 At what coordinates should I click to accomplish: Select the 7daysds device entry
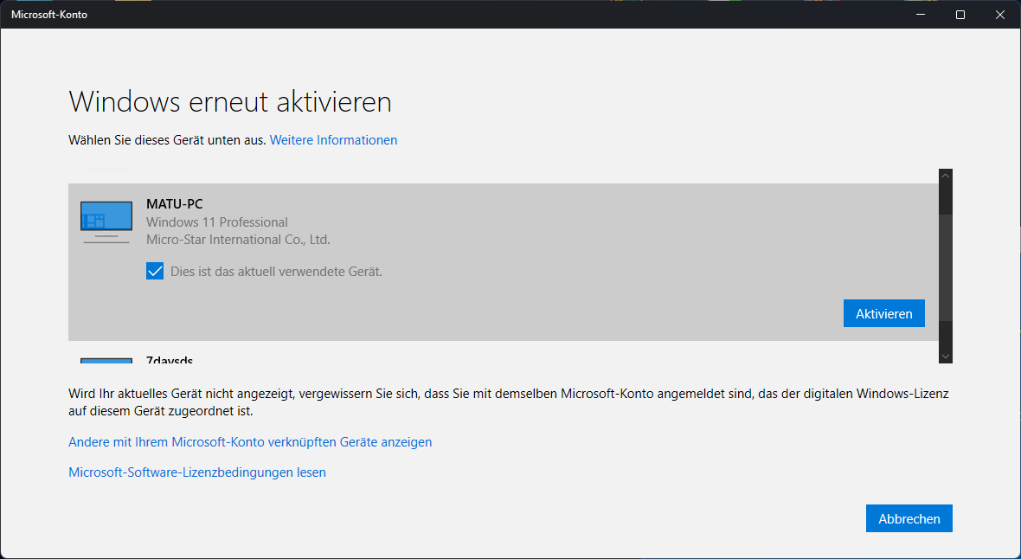point(504,357)
